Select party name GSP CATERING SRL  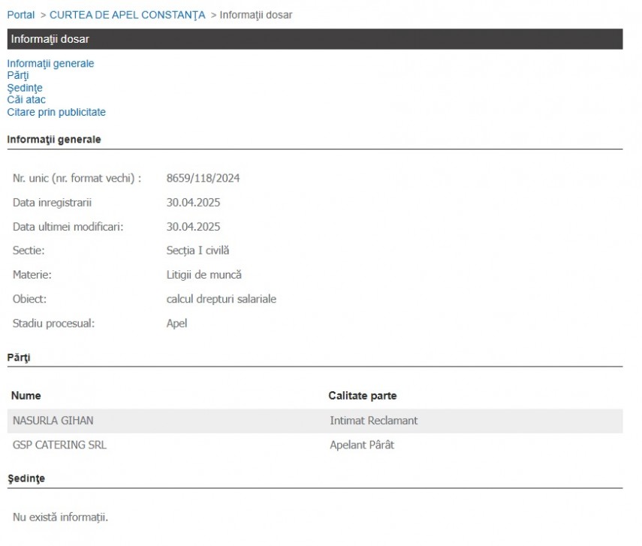click(x=60, y=445)
